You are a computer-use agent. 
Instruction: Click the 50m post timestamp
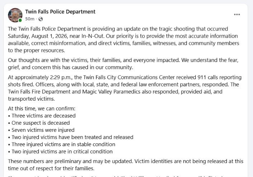point(30,19)
